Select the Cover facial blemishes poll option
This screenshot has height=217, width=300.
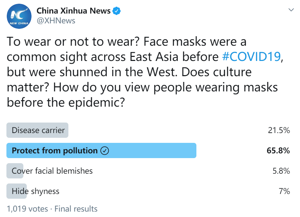click(52, 171)
